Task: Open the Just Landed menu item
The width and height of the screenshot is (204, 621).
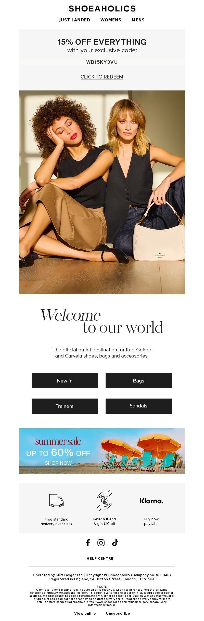Action: pos(74,20)
